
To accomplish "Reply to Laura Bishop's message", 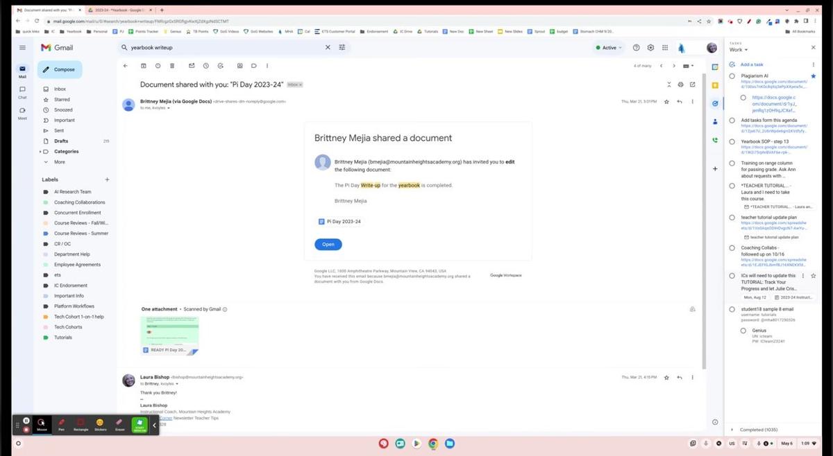I will (680, 378).
